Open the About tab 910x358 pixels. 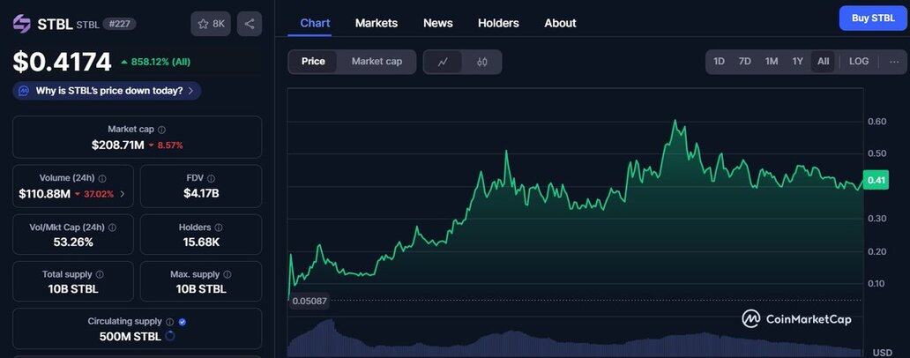click(560, 23)
